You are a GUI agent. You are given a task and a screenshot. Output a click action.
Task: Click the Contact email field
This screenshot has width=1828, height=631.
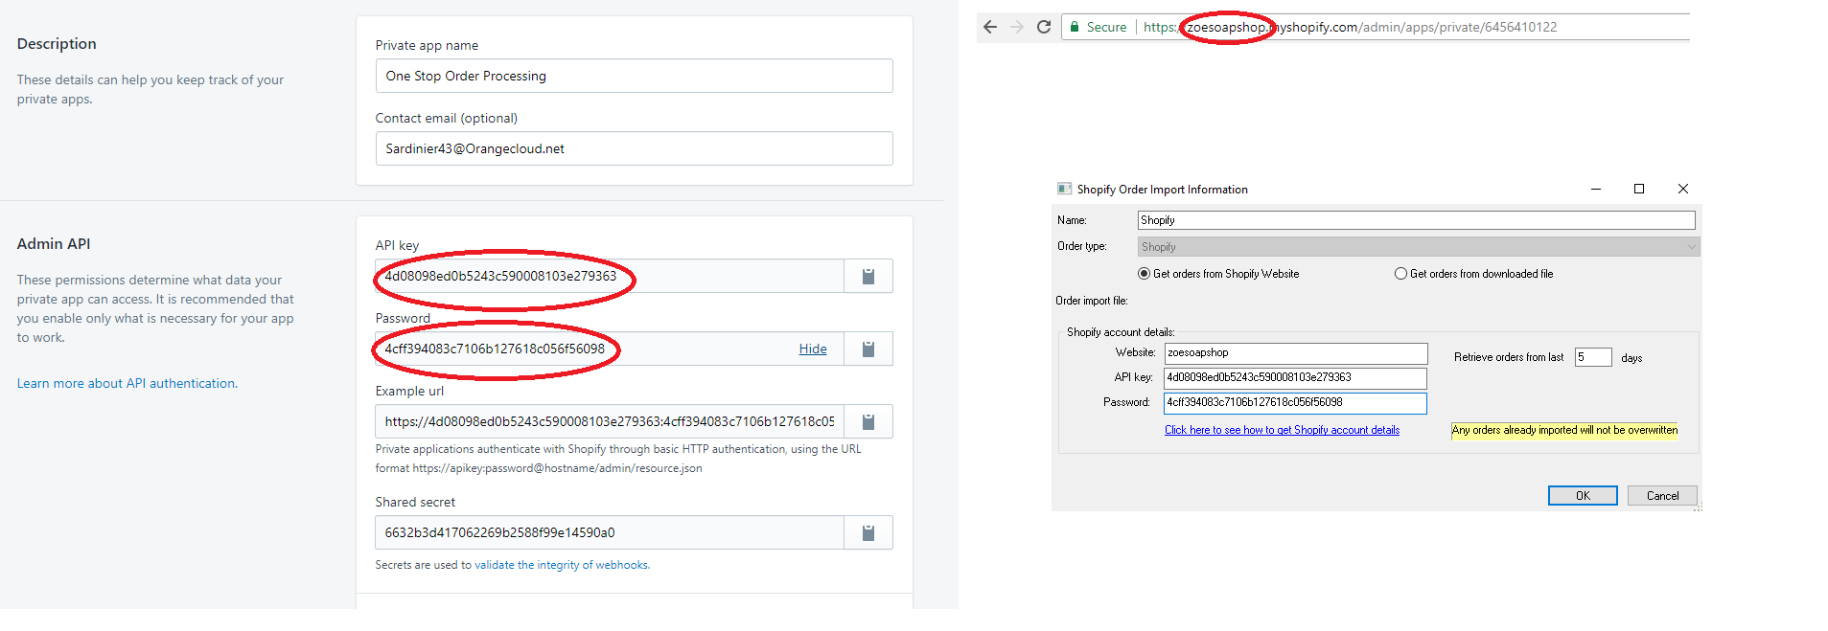coord(634,148)
